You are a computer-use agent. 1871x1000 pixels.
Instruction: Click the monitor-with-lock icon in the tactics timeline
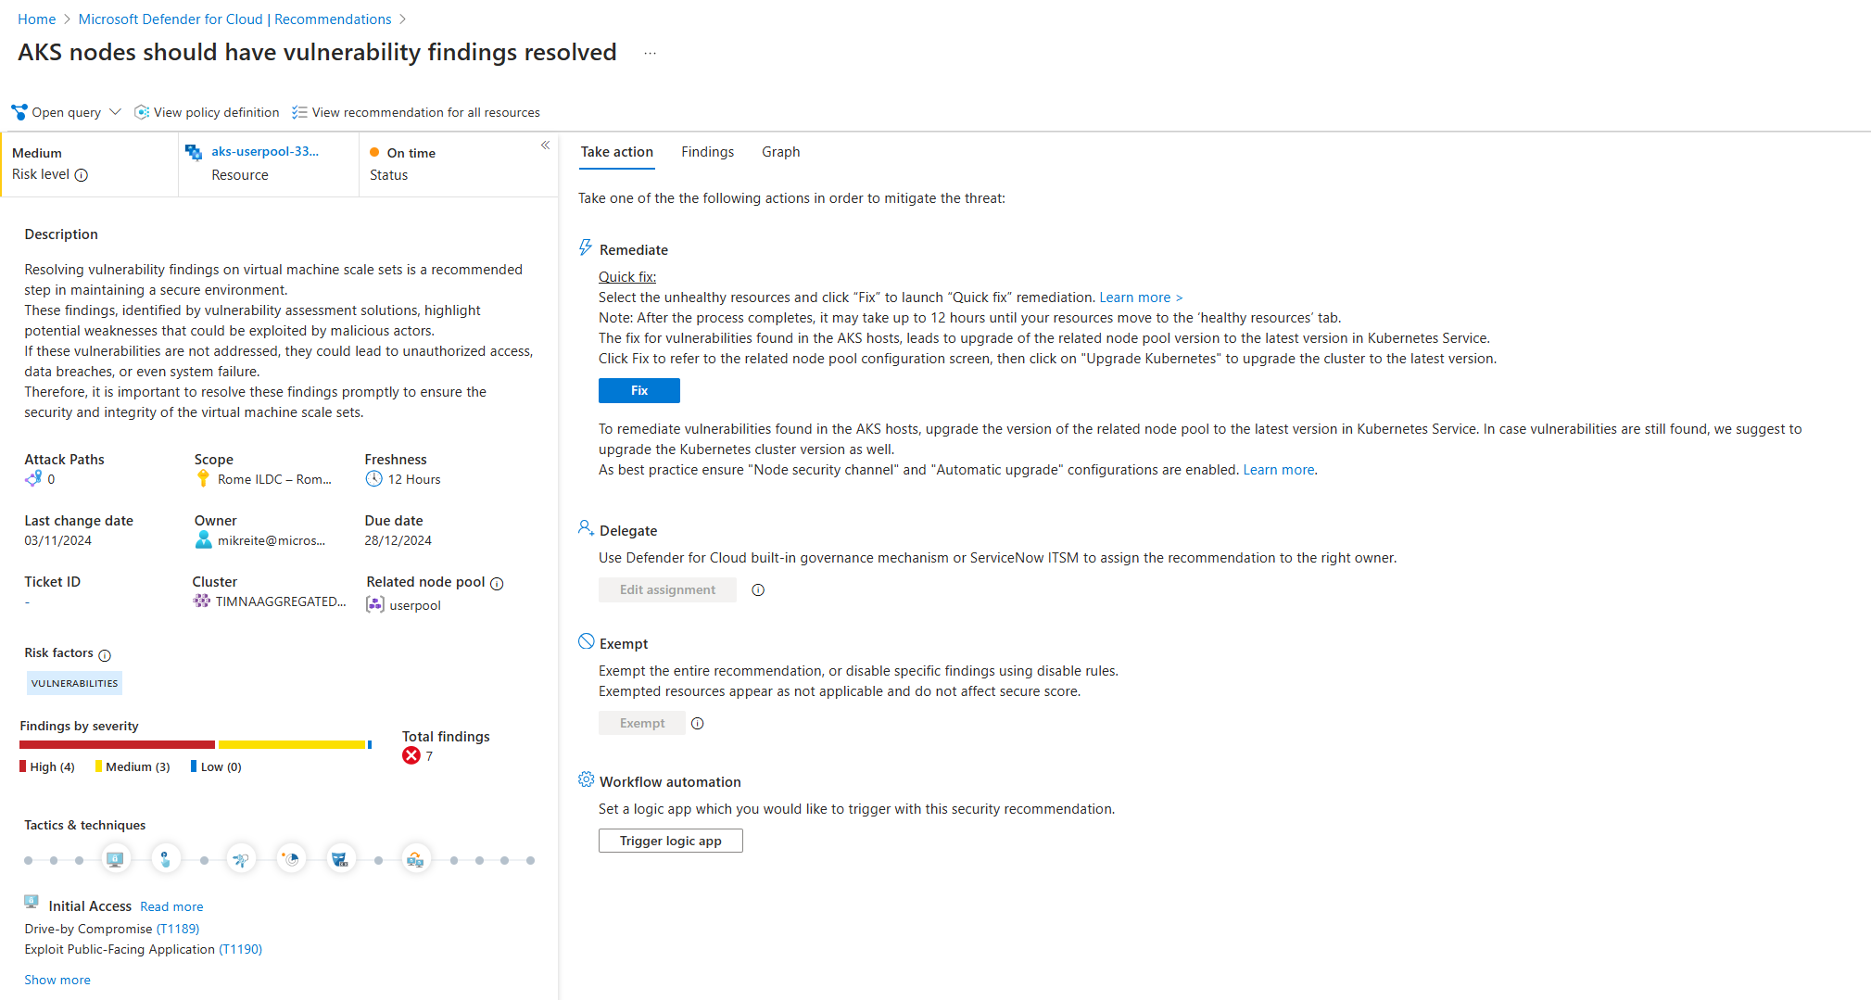(115, 860)
